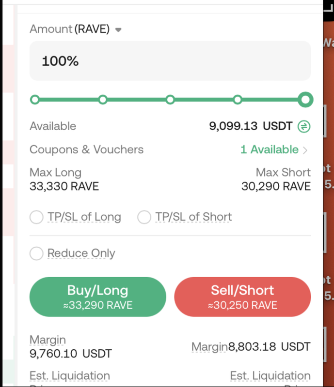
Task: Click the Buy/Long button
Action: (98, 297)
